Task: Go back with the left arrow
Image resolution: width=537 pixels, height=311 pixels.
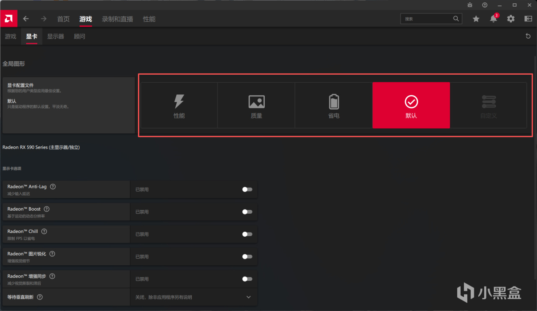Action: 26,19
